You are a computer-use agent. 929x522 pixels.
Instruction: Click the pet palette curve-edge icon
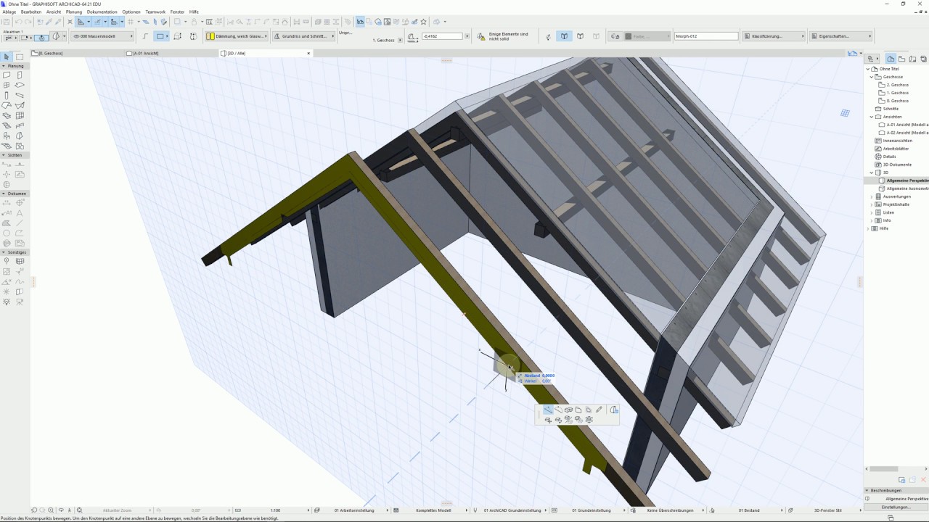[x=558, y=410]
